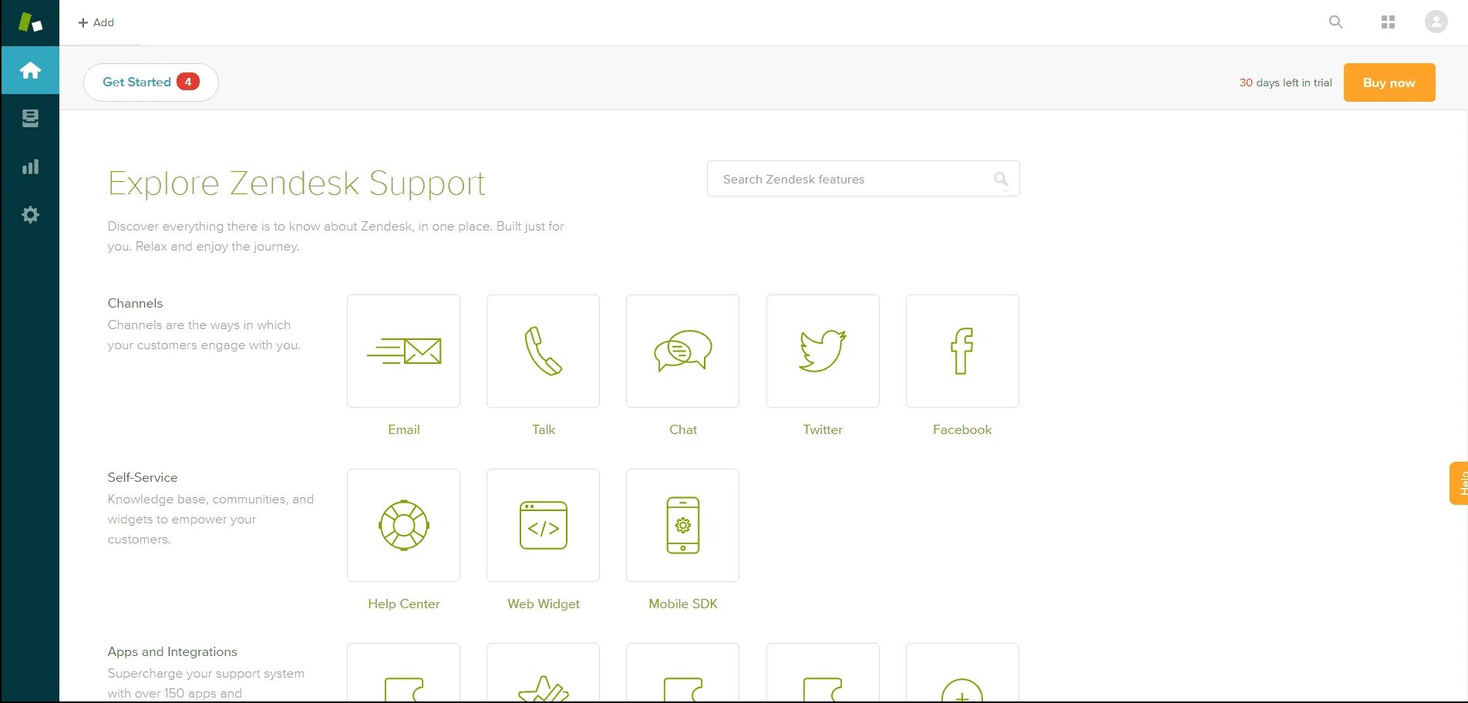Open the Home dashboard in sidebar
Screen dimensions: 1468x703
pos(30,70)
